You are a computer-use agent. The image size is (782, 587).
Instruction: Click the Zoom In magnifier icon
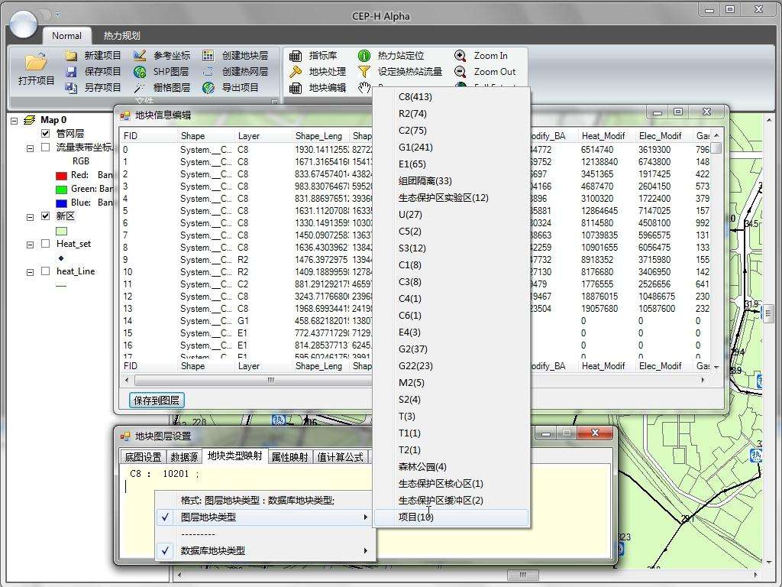point(460,55)
